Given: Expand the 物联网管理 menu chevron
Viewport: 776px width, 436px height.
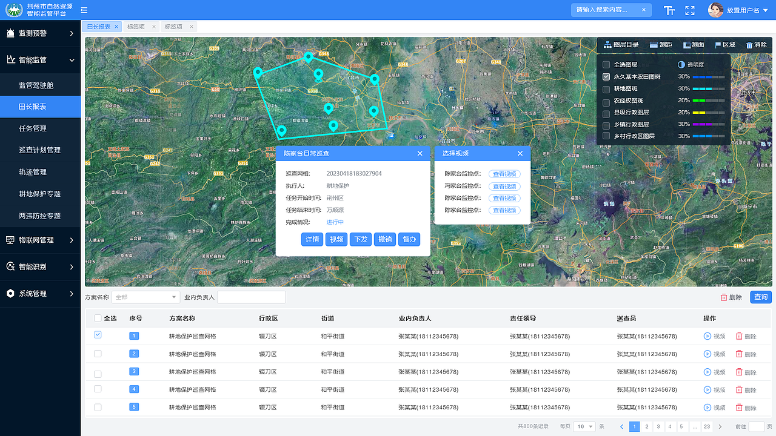Looking at the screenshot, I should (x=72, y=240).
